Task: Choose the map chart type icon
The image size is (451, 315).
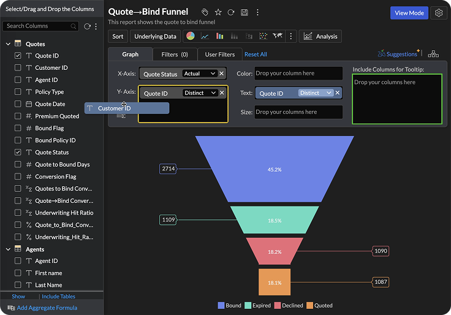Action: pos(278,36)
